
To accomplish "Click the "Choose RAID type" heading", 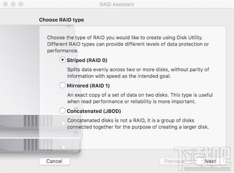I will point(61,20).
